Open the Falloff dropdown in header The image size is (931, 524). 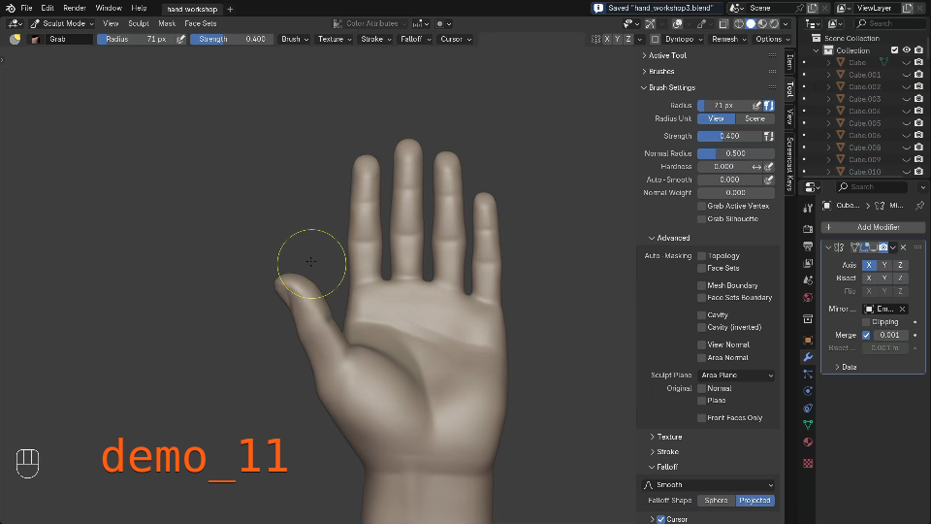(x=416, y=39)
